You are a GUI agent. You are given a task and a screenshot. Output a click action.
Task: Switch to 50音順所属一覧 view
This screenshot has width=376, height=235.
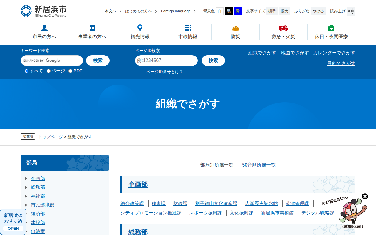(258, 165)
